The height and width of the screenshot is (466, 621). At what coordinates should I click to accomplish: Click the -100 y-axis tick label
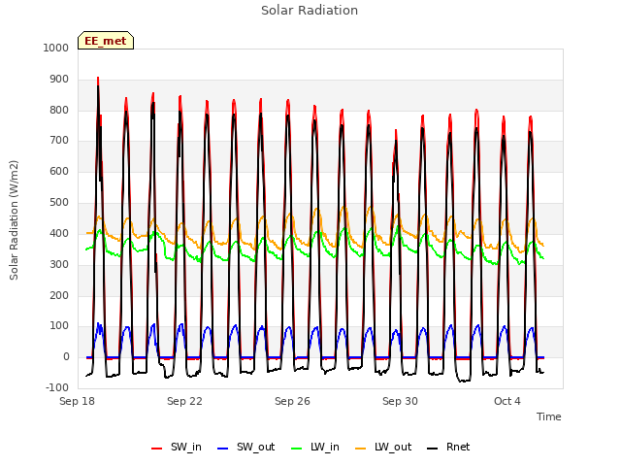pyautogui.click(x=57, y=387)
